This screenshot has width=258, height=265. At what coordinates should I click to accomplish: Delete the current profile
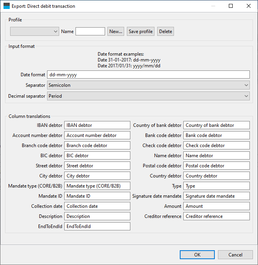coord(165,32)
